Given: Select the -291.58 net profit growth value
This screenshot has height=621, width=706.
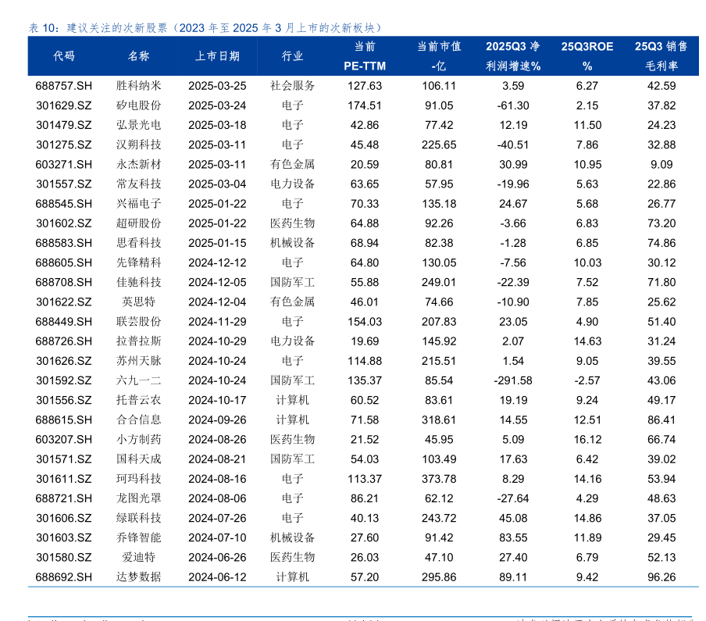Looking at the screenshot, I should [513, 380].
